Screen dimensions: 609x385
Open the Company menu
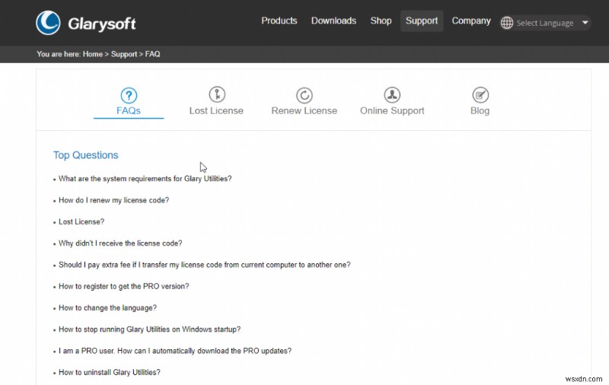tap(471, 21)
